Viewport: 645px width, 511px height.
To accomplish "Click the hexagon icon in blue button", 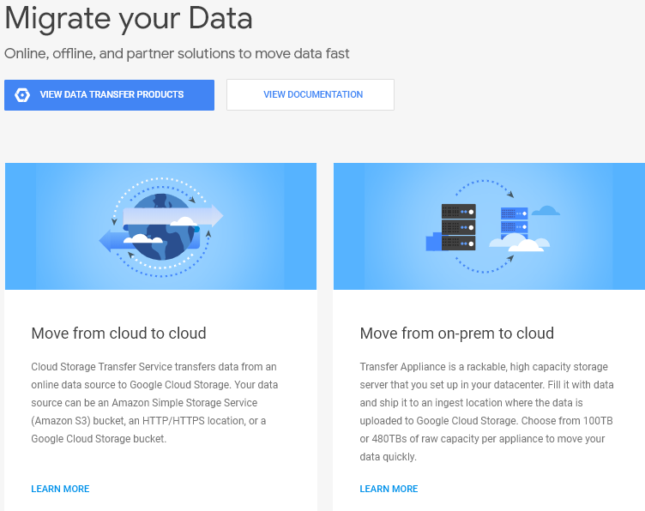I will coord(22,95).
